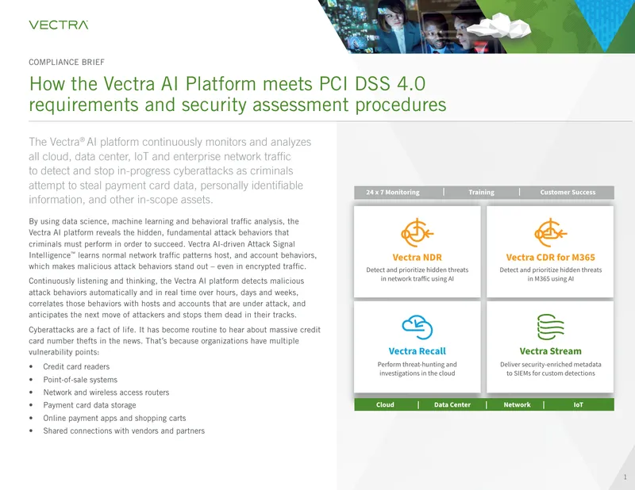
Task: Click paragraph line starting 'Cyberattacks are a fact of life'
Action: pos(175,330)
